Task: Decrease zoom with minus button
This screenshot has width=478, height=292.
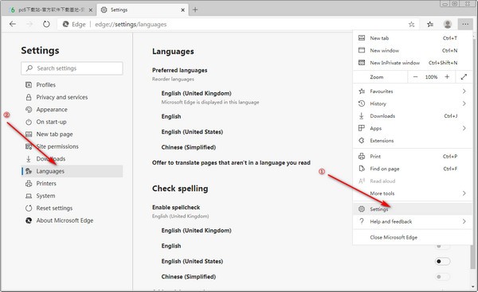Action: pos(415,77)
